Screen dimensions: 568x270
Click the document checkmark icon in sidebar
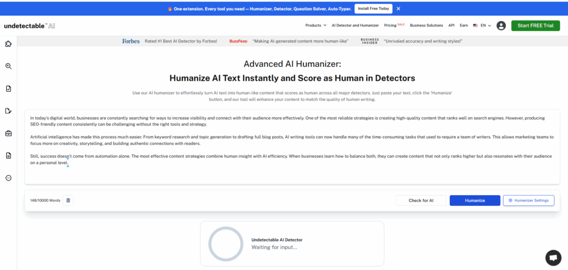coord(8,89)
